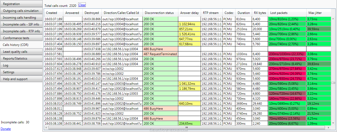This screenshot has height=132, width=337.
Task: Open the Registration section
Action: (21, 4)
